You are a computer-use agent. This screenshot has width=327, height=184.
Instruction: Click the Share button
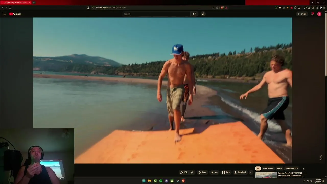[202, 172]
